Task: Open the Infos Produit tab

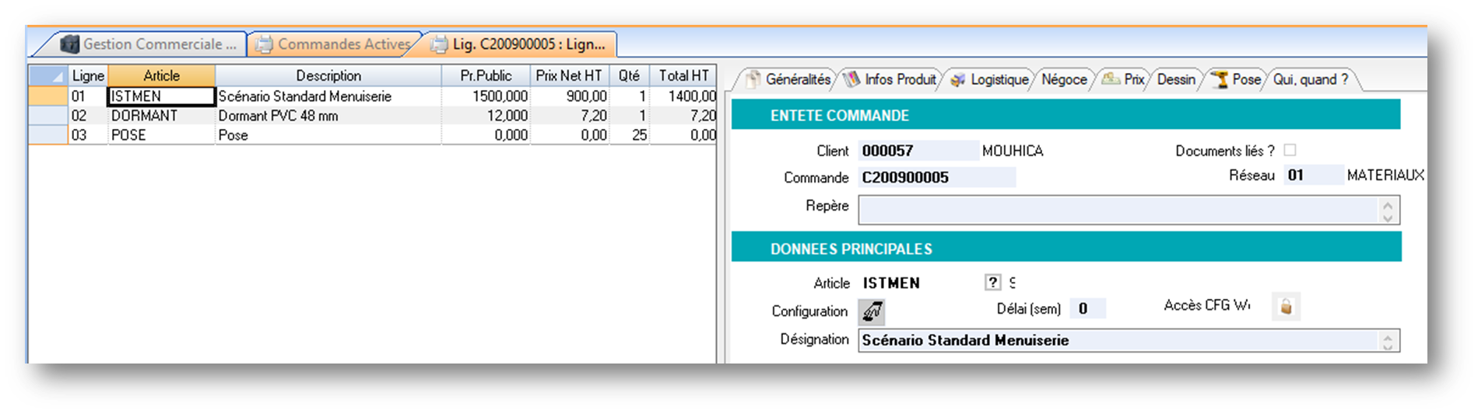Action: [891, 79]
